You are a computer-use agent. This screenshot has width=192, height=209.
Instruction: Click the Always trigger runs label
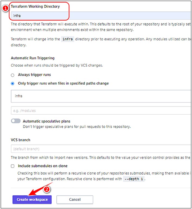tap(34, 75)
